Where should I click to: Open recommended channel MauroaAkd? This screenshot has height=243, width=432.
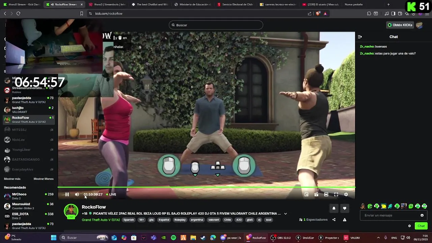click(29, 206)
